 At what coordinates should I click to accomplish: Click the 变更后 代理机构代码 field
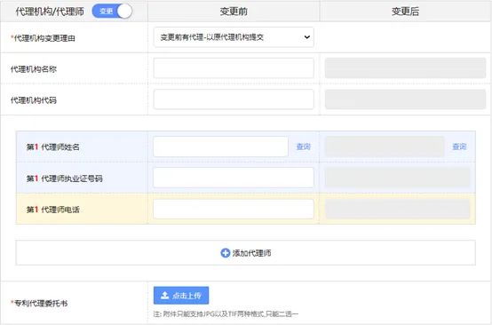(x=405, y=99)
